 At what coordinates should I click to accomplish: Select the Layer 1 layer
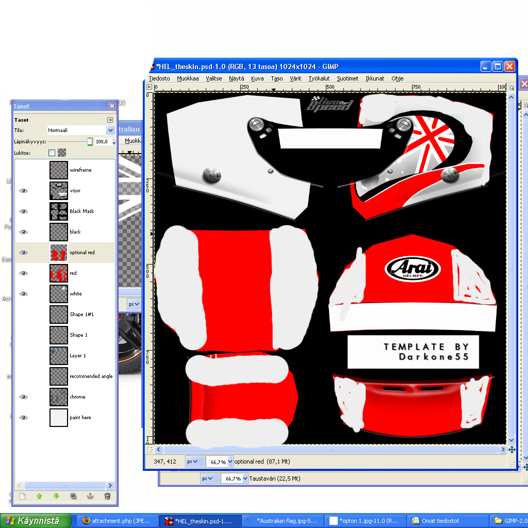65,356
